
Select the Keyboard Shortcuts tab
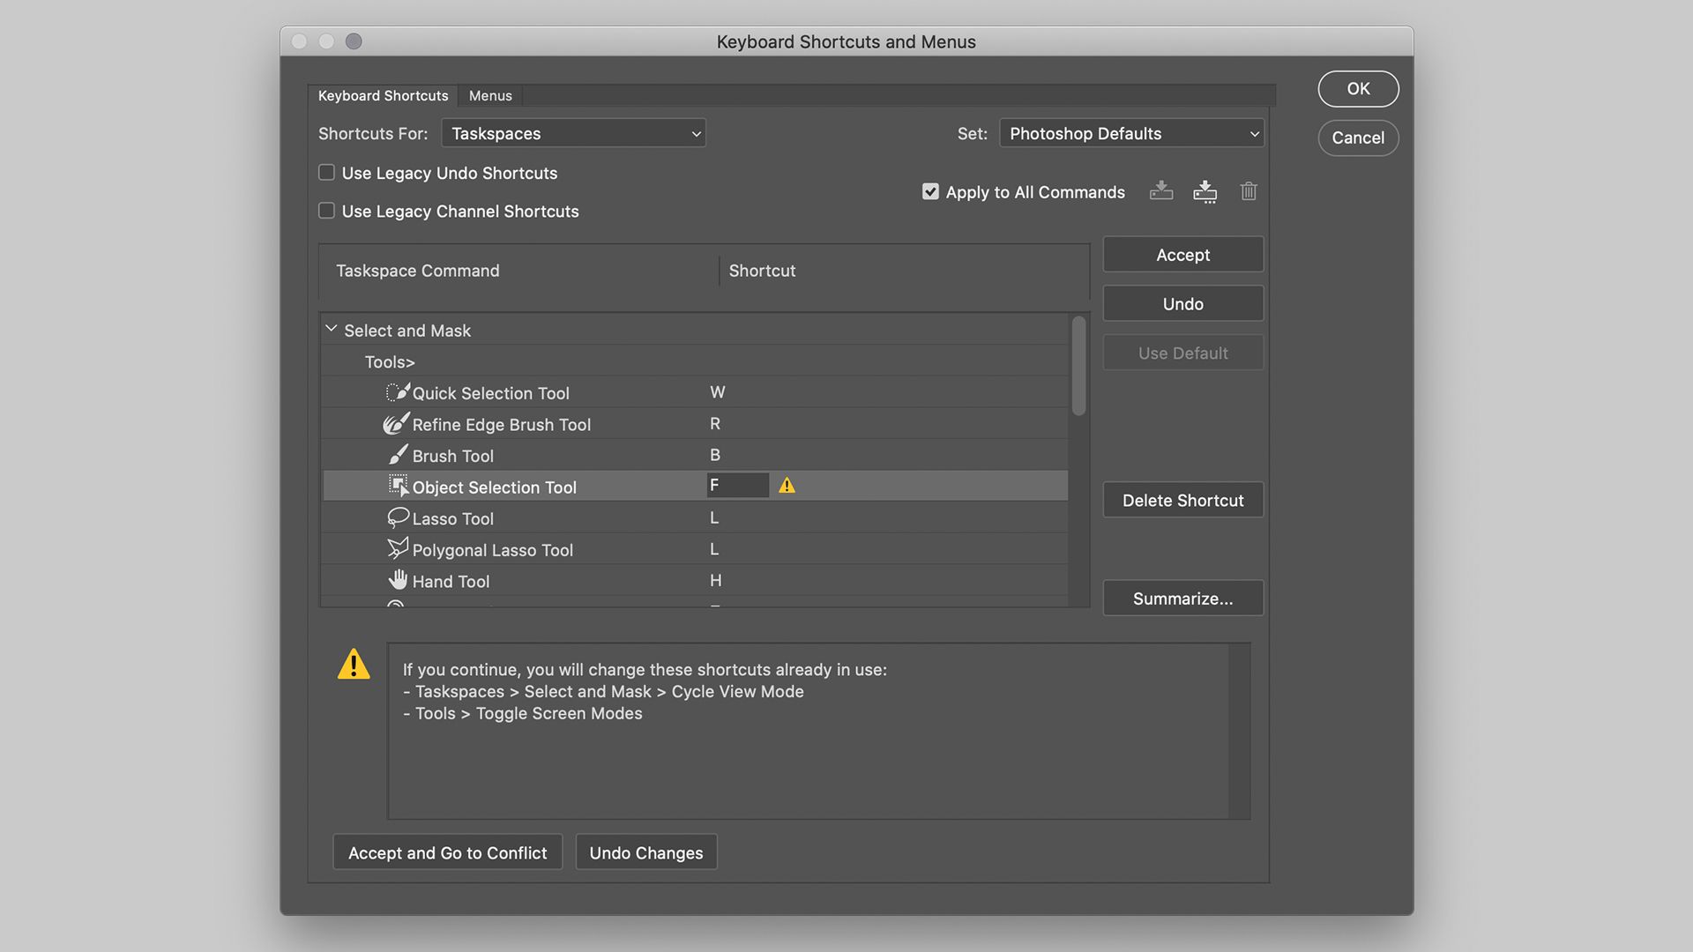(383, 95)
